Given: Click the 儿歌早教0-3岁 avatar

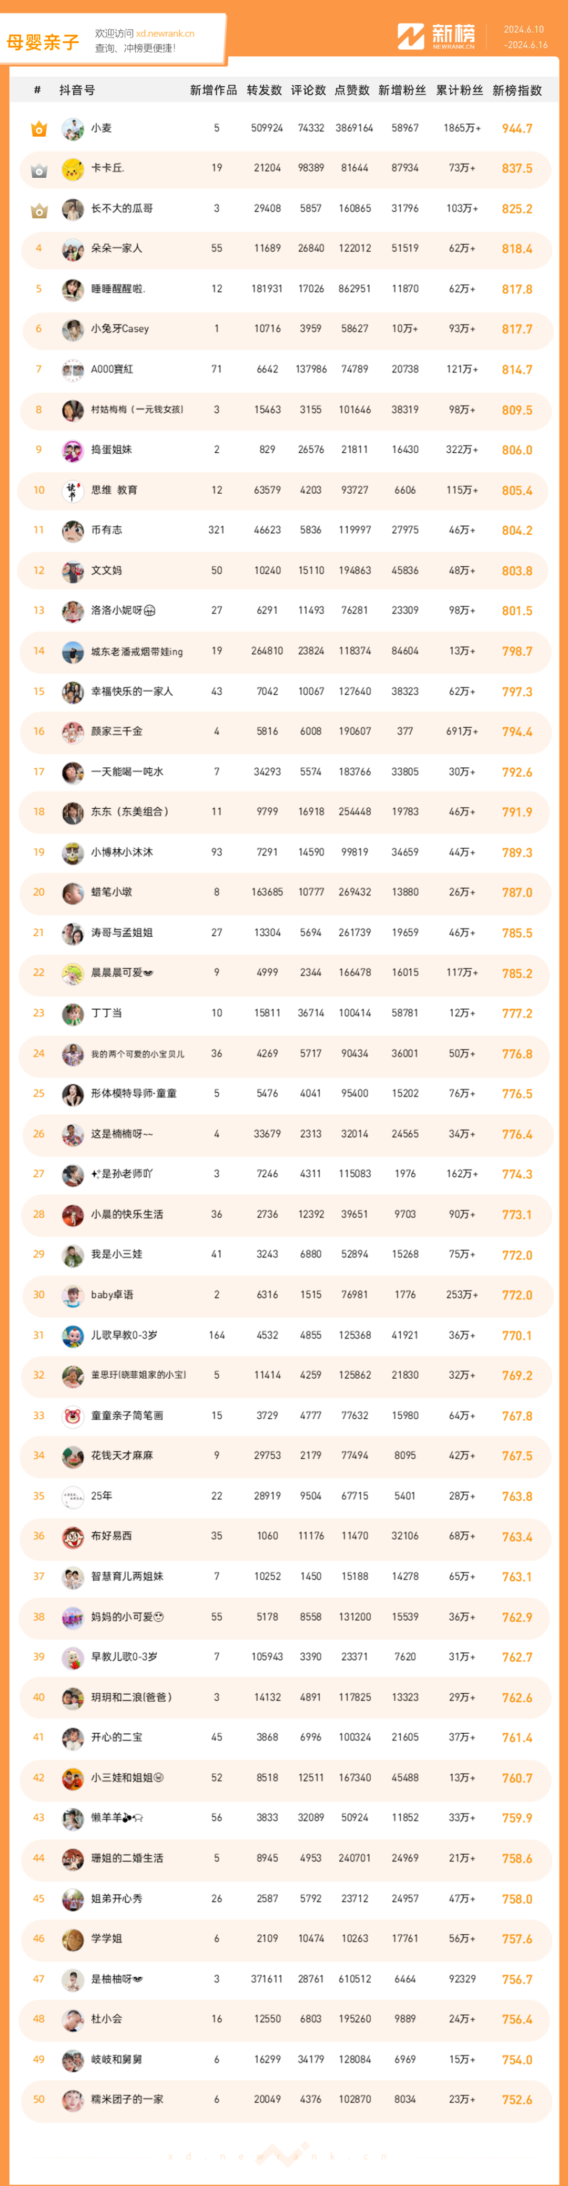Looking at the screenshot, I should tap(72, 1336).
